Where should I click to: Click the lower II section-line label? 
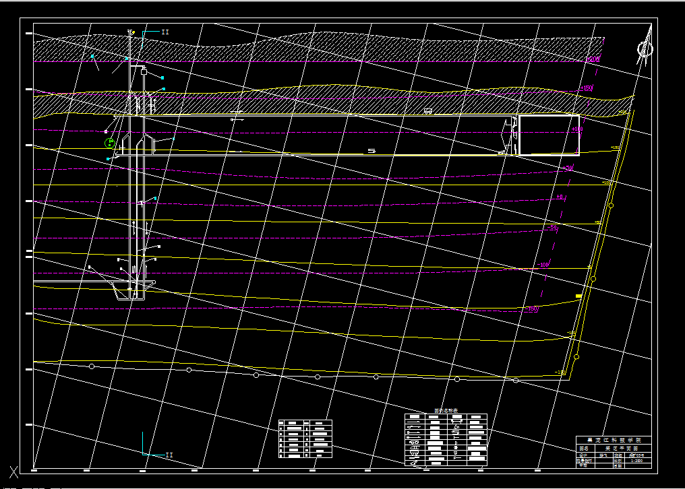coord(169,455)
